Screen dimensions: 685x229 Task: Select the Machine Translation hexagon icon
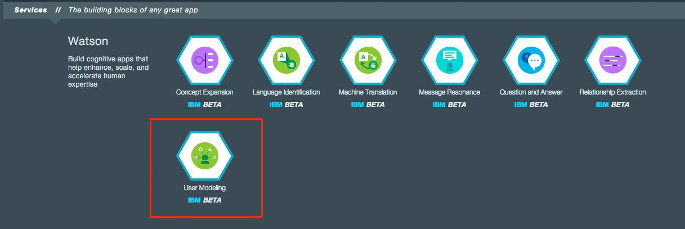coord(368,60)
